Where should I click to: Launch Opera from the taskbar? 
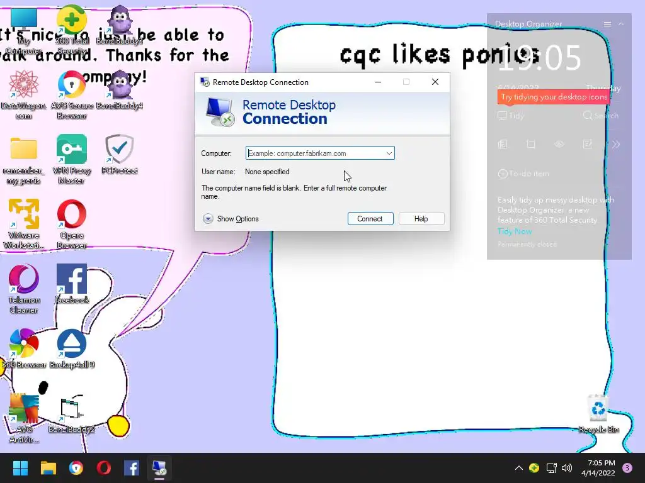104,468
